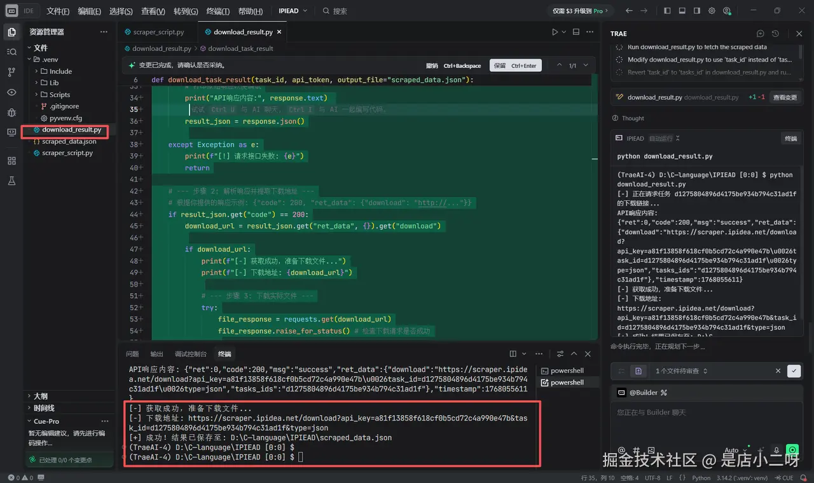
Task: Expand the 时间线 timeline section
Action: pyautogui.click(x=29, y=408)
